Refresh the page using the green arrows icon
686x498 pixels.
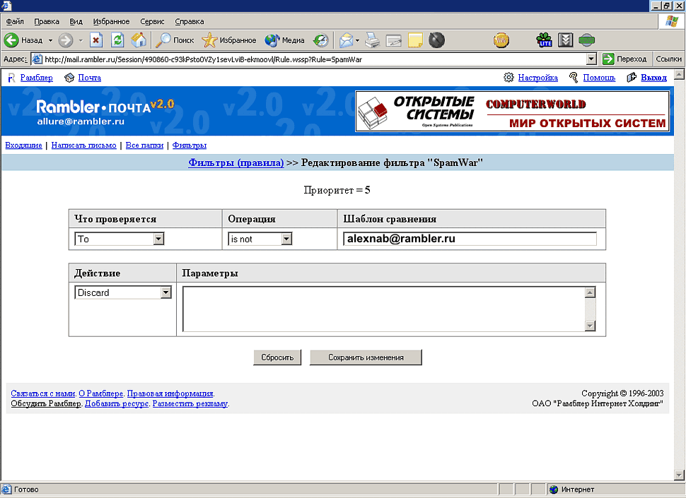pos(117,40)
